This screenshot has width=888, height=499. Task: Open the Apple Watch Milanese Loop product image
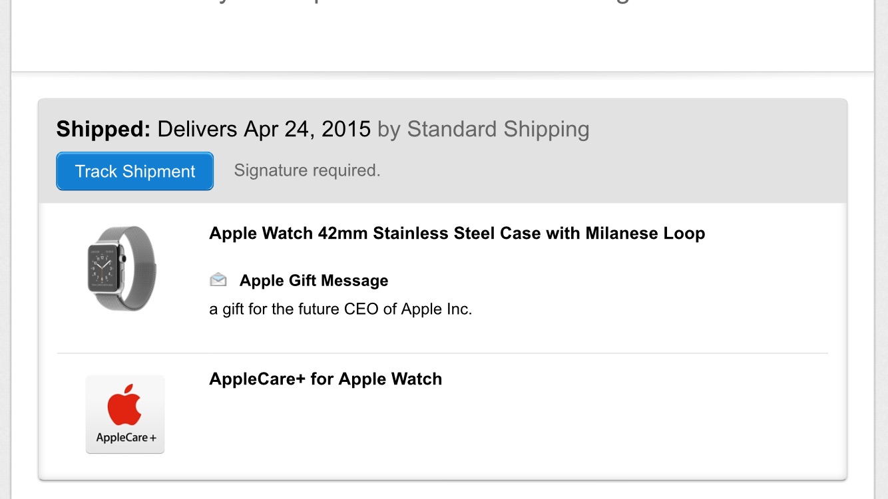122,268
